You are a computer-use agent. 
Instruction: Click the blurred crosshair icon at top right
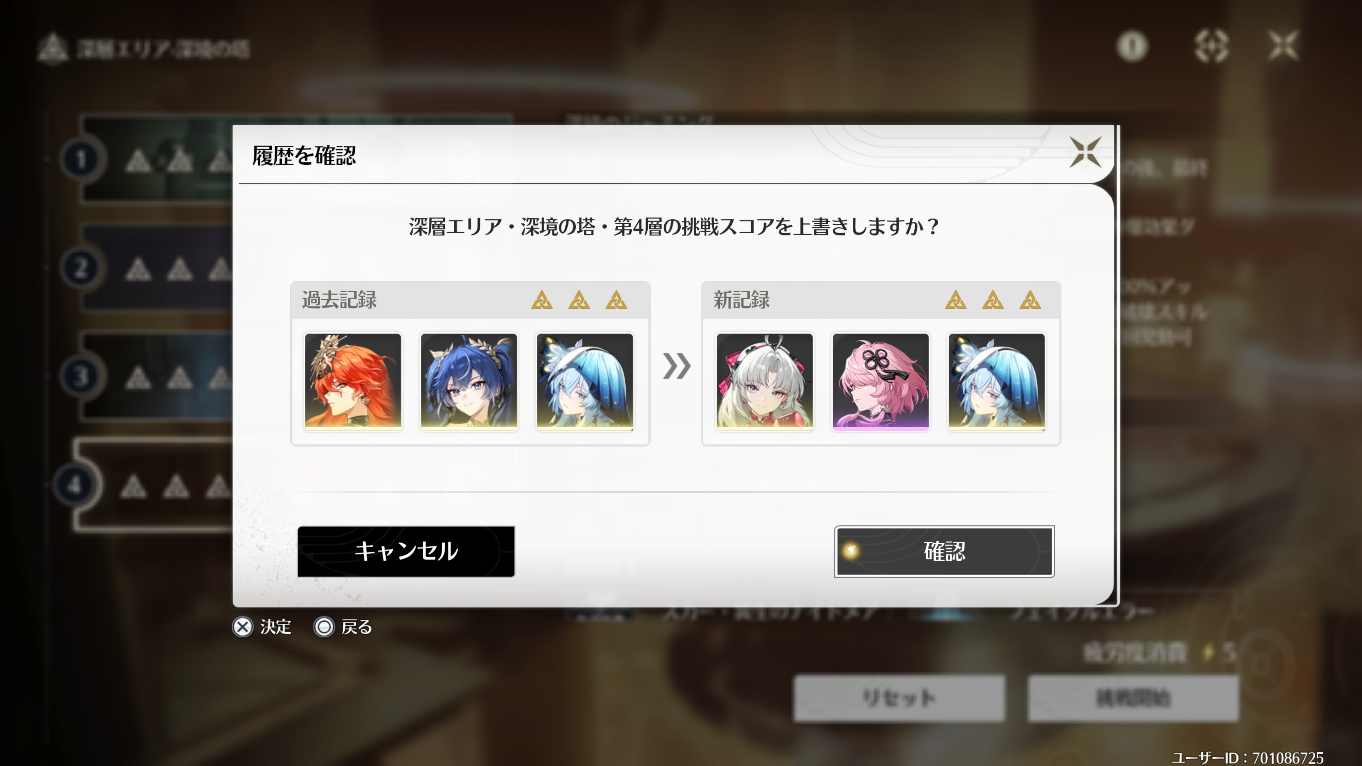point(1211,46)
